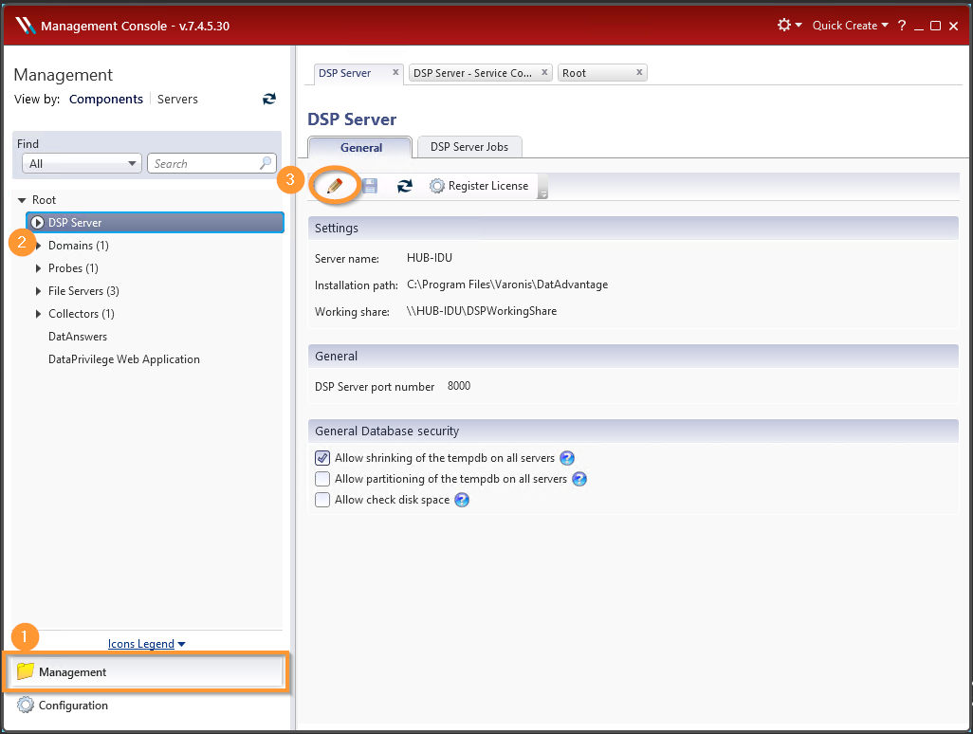Enable Allow partitioning of the tempdb

(322, 479)
